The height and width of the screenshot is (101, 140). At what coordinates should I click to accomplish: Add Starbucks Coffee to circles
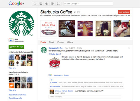pos(124,12)
